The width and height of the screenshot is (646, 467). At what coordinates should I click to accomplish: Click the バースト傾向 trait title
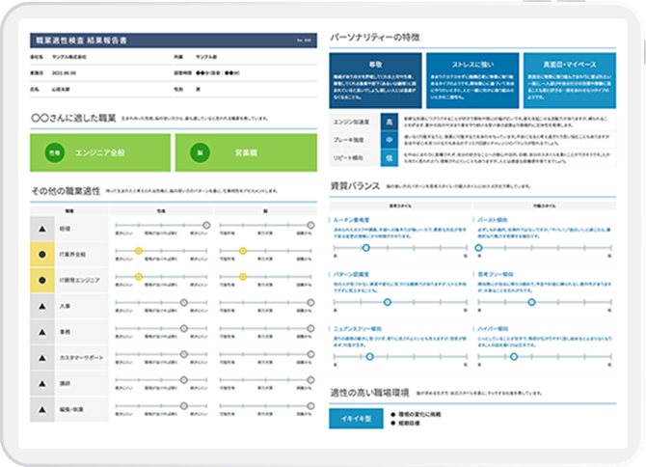[493, 220]
